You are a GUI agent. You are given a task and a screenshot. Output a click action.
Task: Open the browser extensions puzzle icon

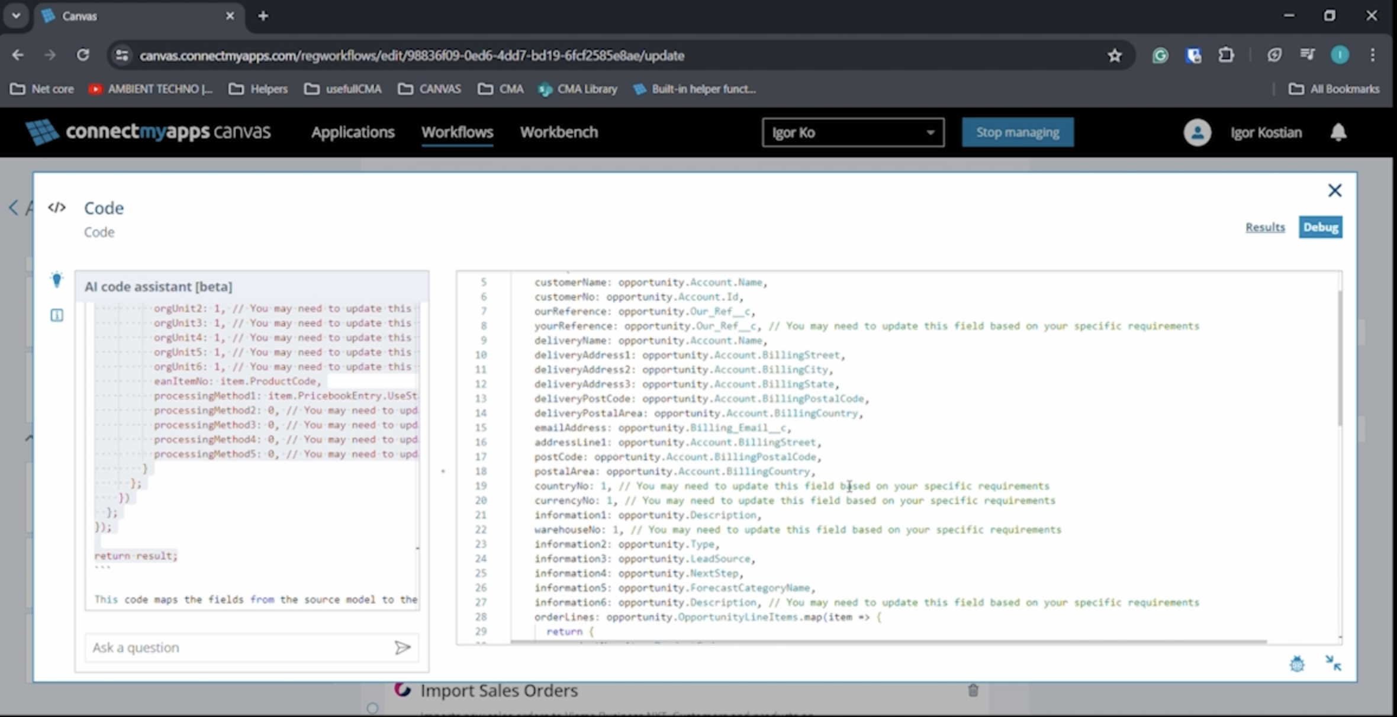click(1226, 56)
